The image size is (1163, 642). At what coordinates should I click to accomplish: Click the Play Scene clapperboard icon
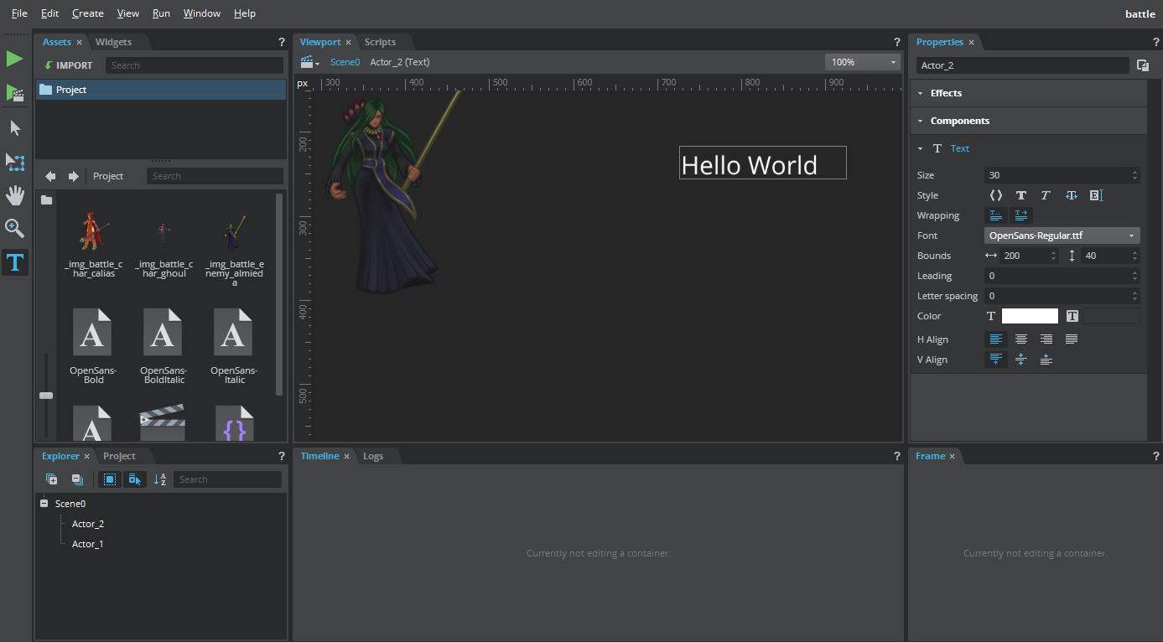[14, 92]
